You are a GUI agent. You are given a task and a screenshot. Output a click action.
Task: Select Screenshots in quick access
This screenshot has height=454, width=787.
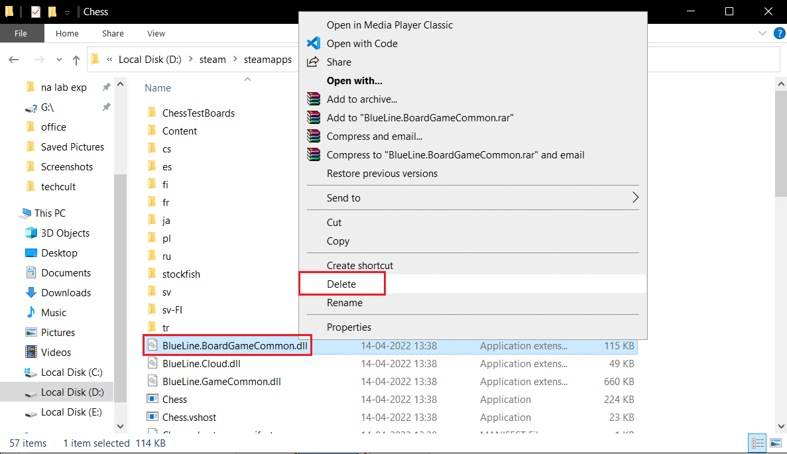67,166
